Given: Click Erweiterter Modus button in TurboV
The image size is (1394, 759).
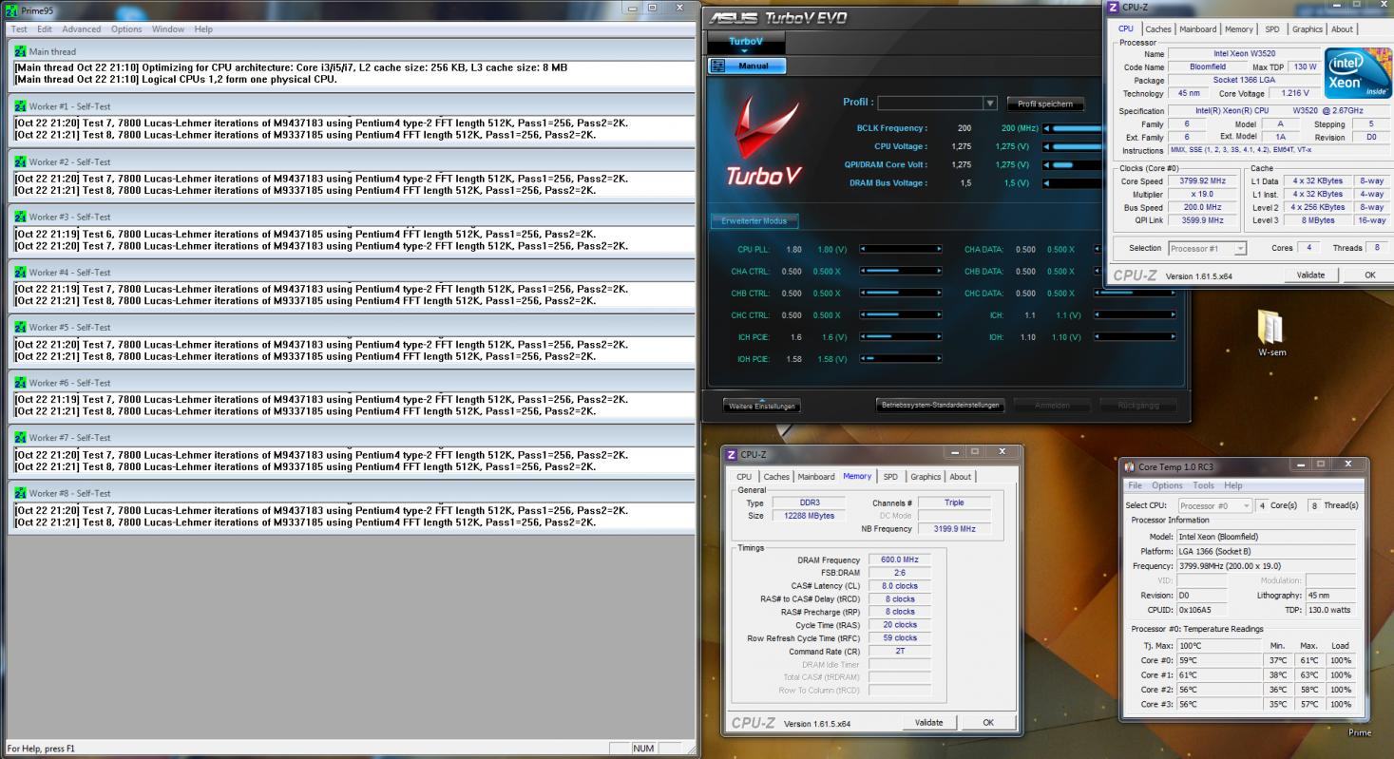Looking at the screenshot, I should coord(754,221).
